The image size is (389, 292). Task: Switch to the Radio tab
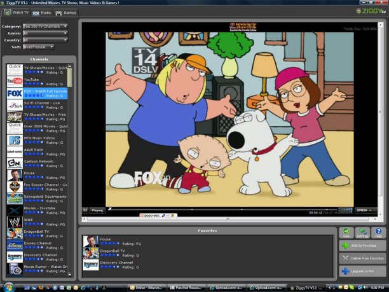click(43, 12)
